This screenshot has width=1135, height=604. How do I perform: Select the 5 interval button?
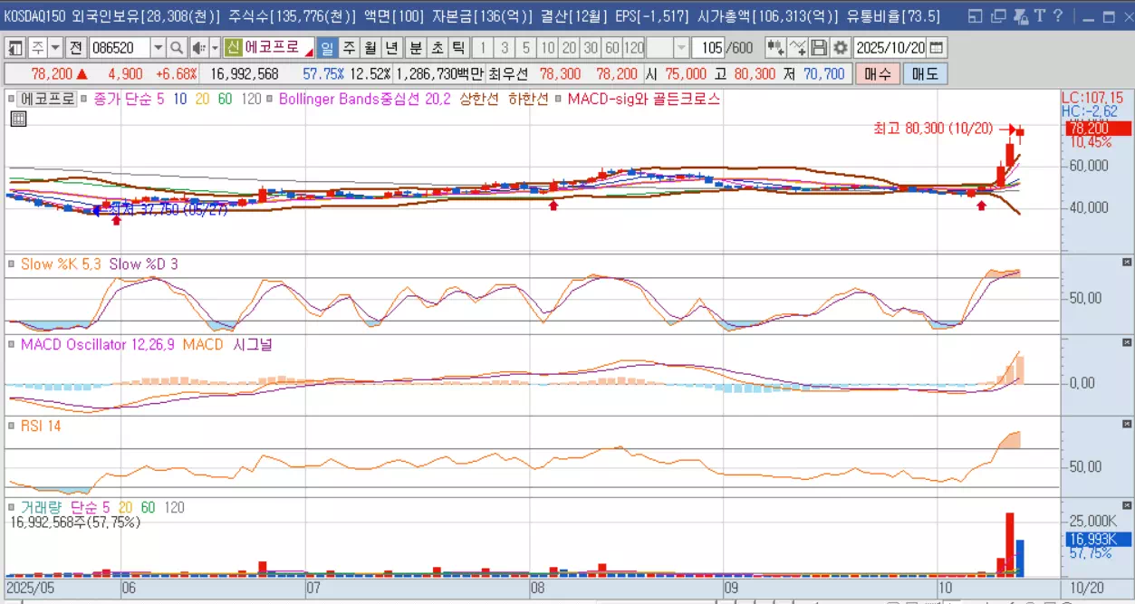[x=526, y=48]
